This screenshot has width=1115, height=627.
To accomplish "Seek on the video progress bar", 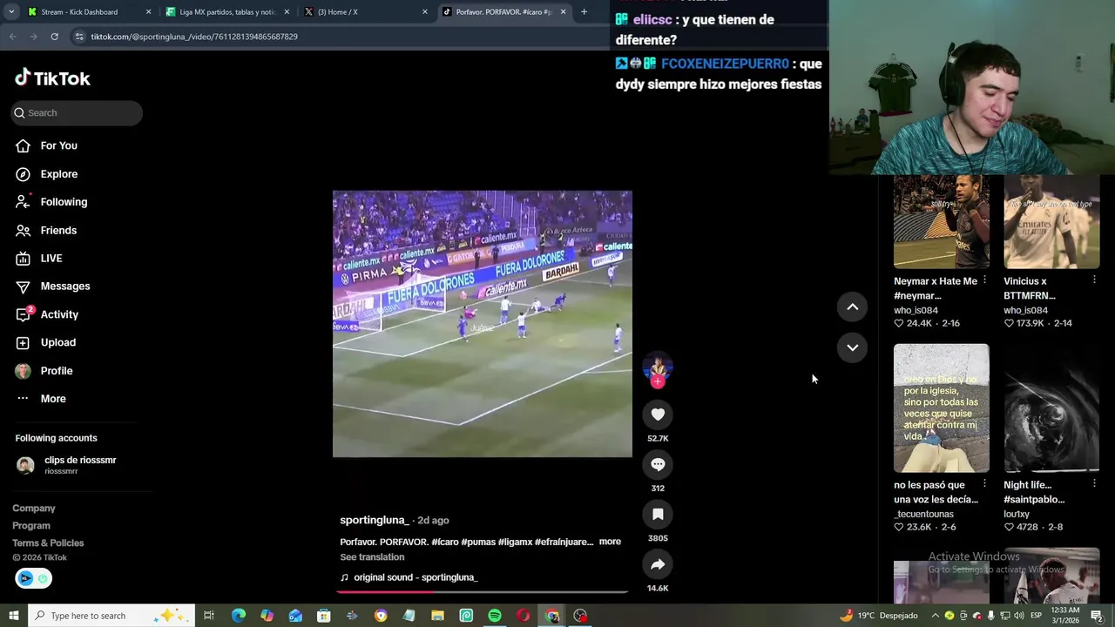I will click(482, 591).
